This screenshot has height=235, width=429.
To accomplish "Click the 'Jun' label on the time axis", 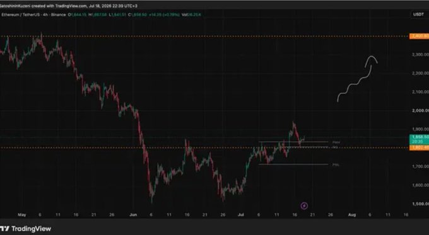I will tap(133, 215).
